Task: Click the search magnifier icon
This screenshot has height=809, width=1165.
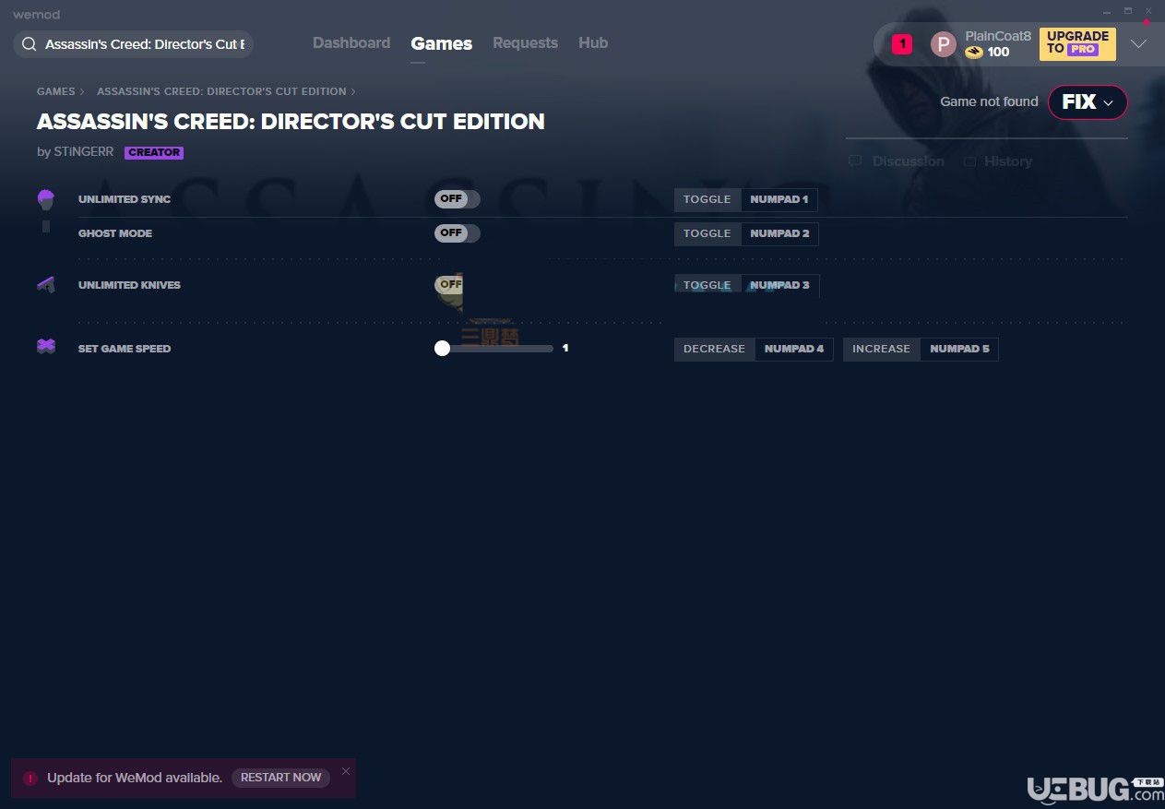Action: pyautogui.click(x=30, y=44)
